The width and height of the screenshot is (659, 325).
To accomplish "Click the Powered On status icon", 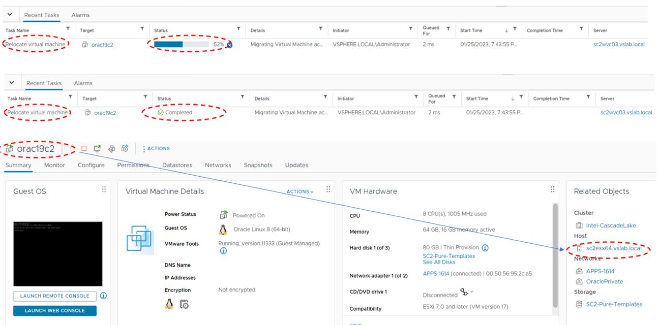I will click(223, 215).
